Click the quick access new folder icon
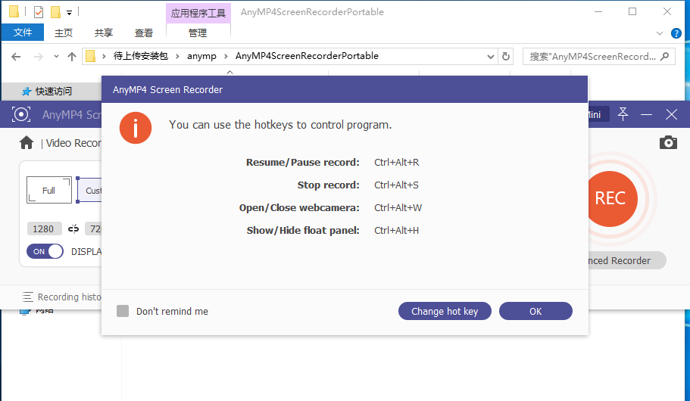This screenshot has width=690, height=401. pyautogui.click(x=55, y=12)
